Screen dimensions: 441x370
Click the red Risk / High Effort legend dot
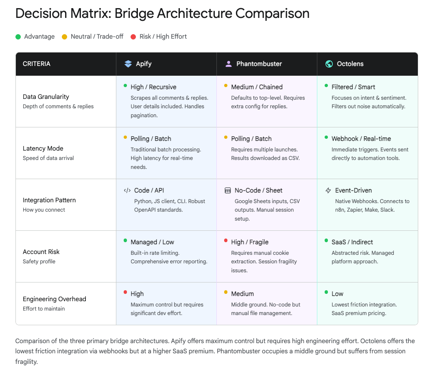tap(133, 37)
